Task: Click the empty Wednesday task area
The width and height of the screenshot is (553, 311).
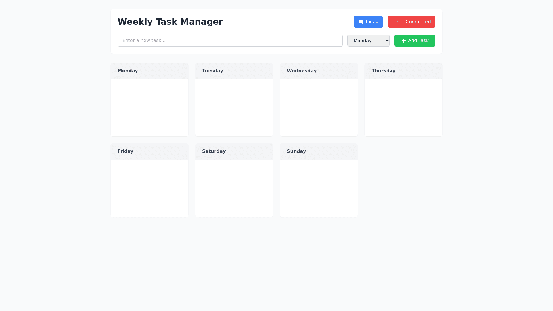Action: tap(319, 107)
